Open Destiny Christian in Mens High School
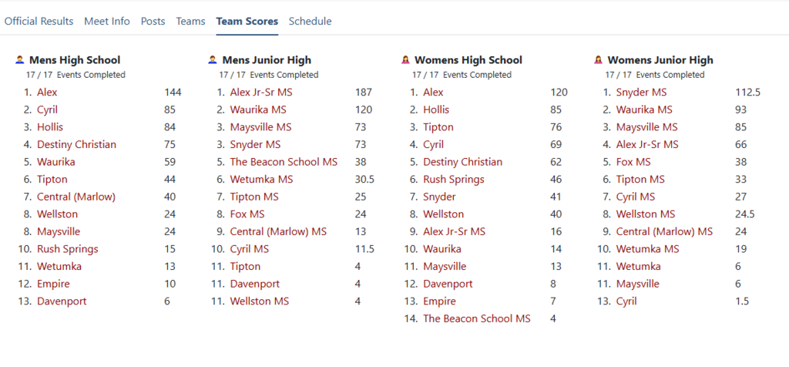Screen dimensions: 789x367 [x=76, y=144]
